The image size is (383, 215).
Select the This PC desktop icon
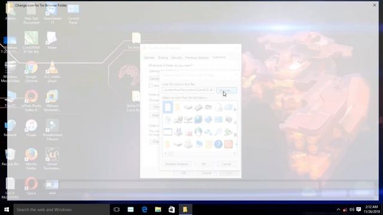coord(10,100)
